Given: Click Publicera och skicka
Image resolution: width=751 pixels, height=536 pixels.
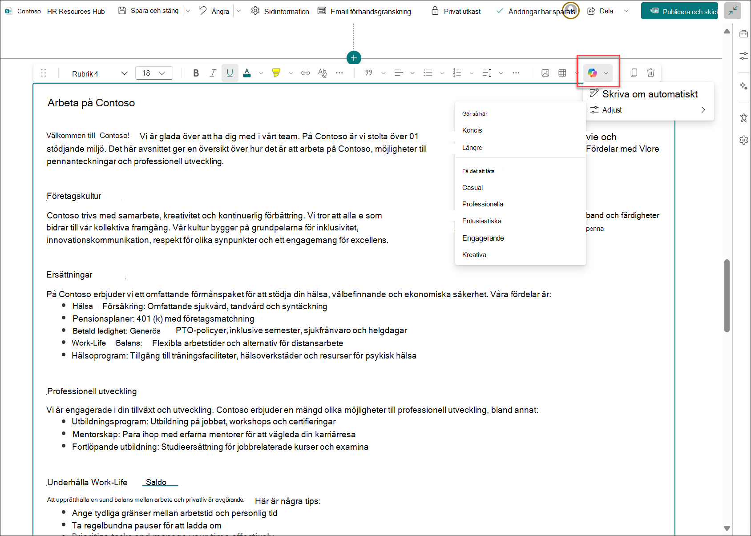Looking at the screenshot, I should click(679, 11).
